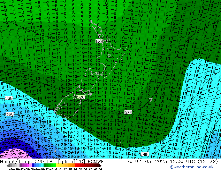Click the dark blue swatch in the scale
Viewport: 221px width, 170px height.
[x=33, y=165]
